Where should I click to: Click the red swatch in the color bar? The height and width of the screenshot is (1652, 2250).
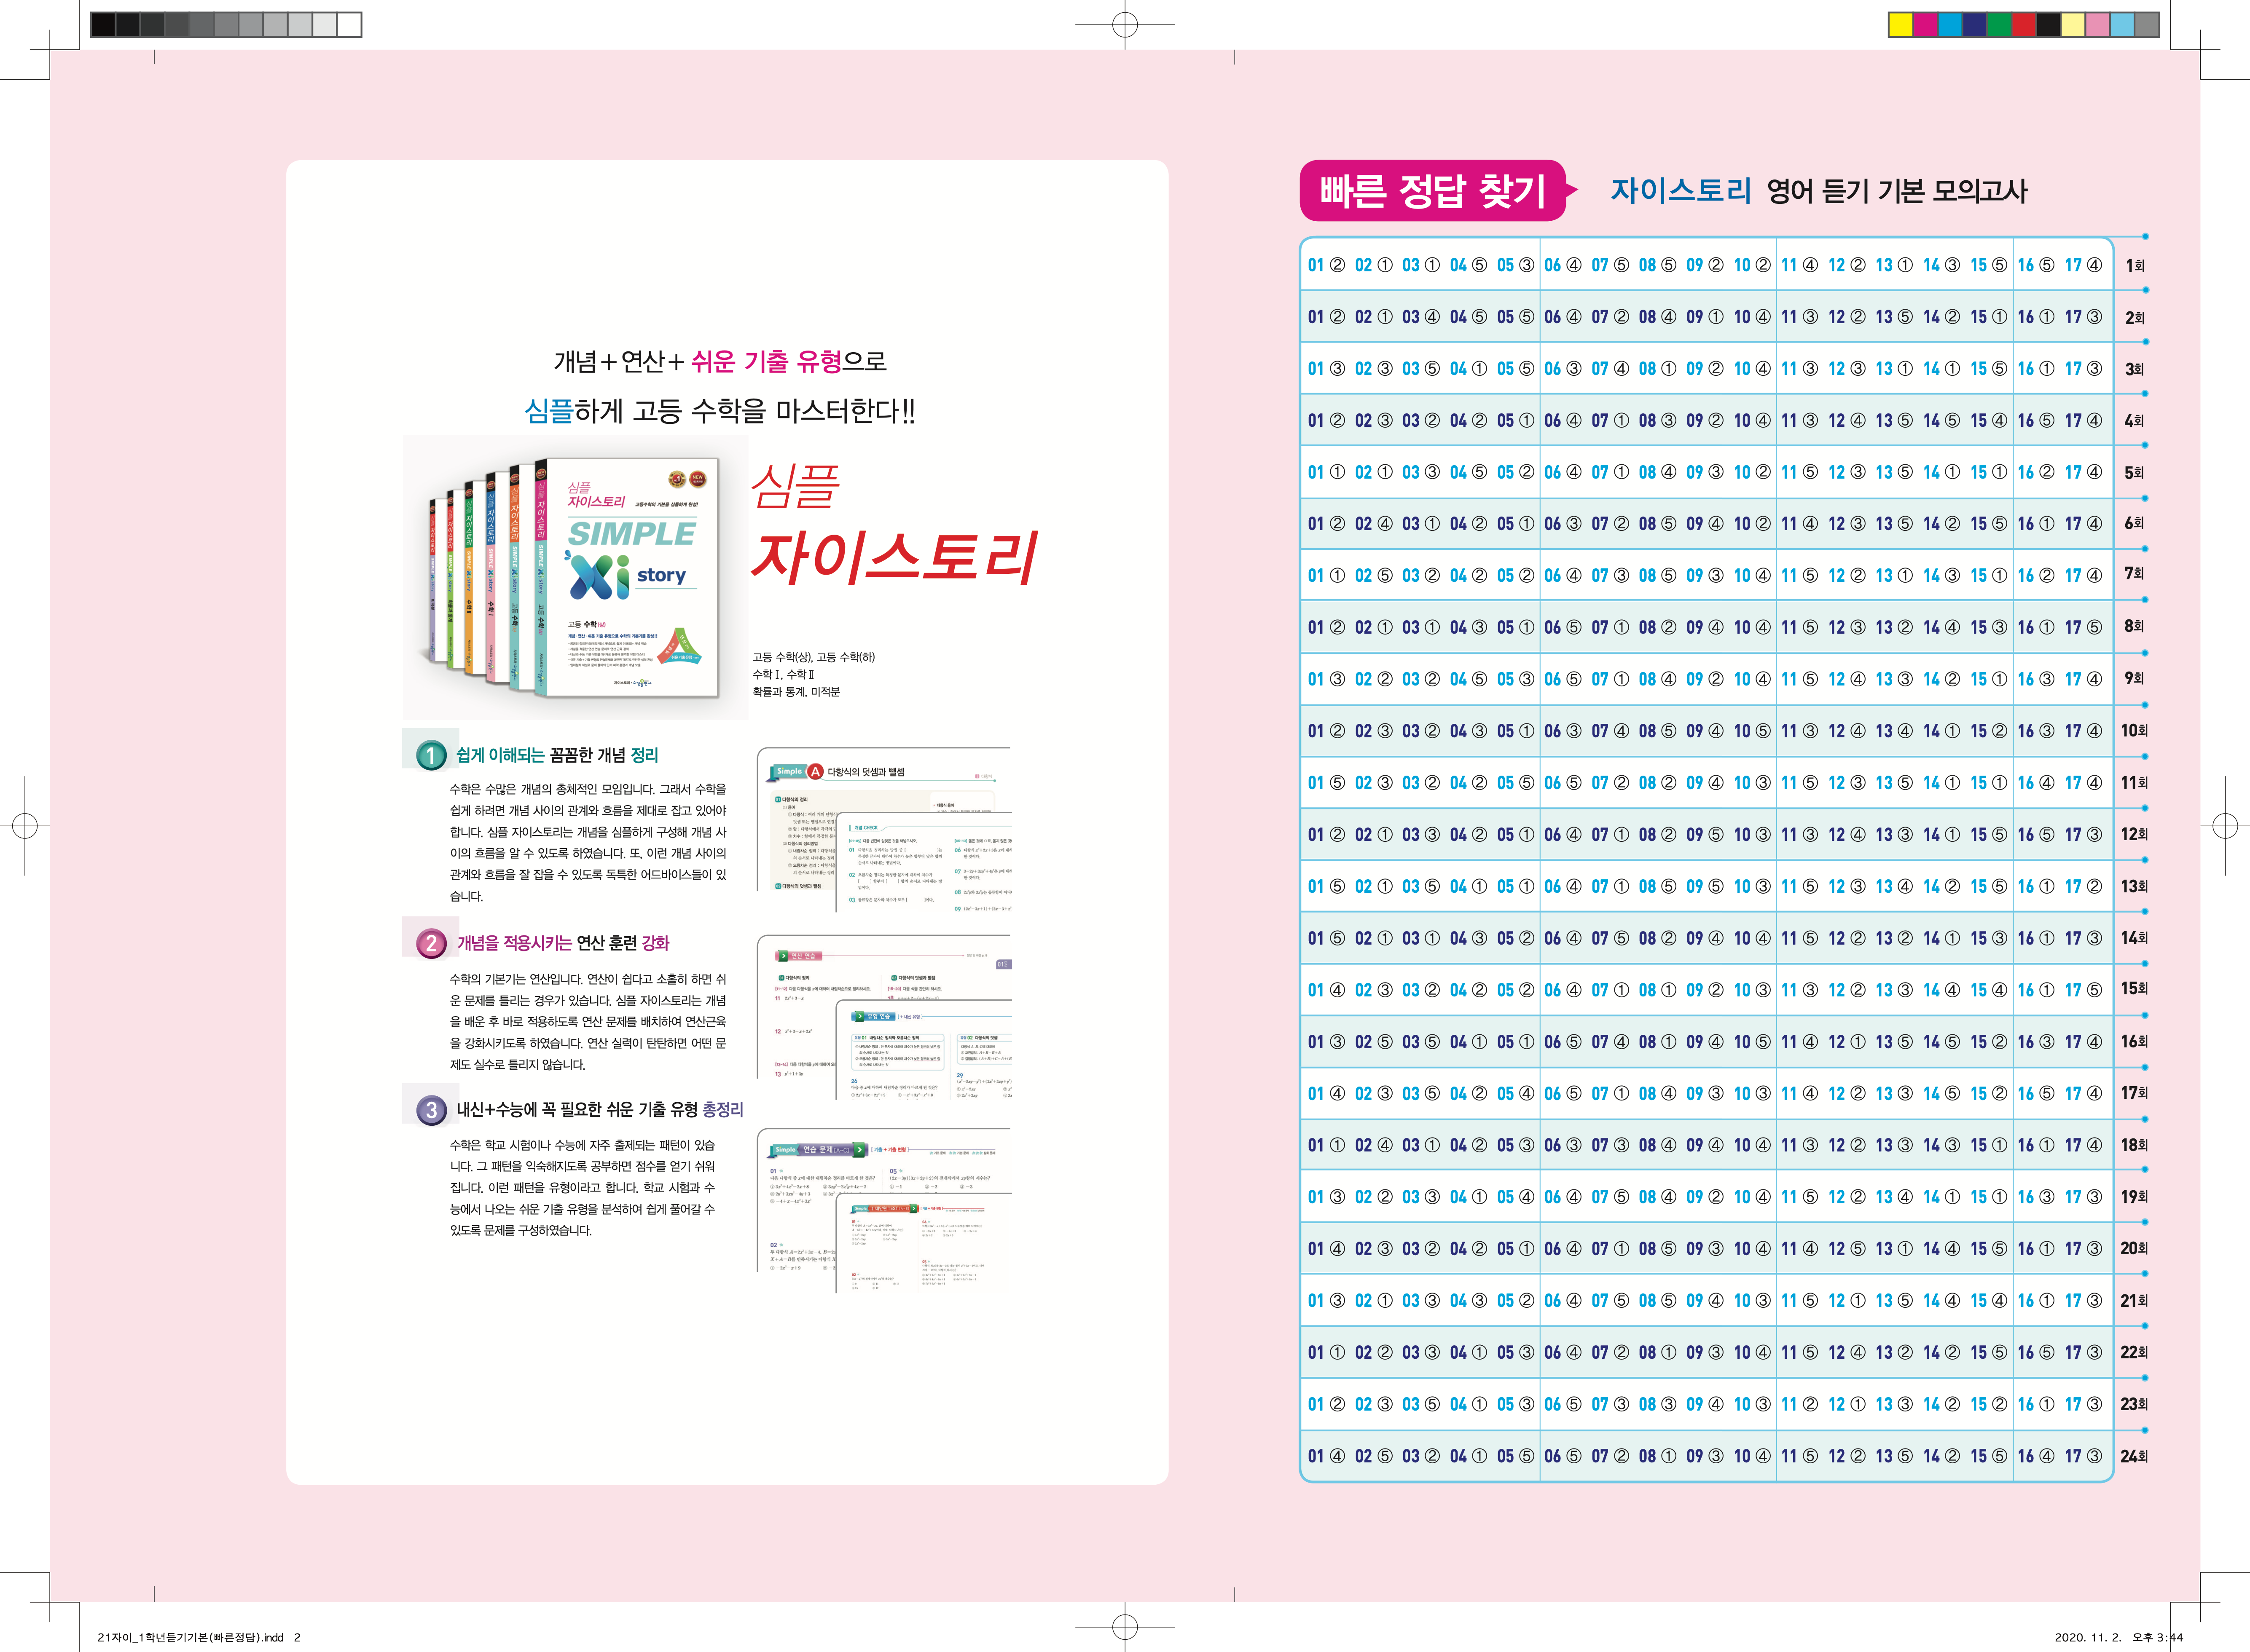tap(2024, 25)
